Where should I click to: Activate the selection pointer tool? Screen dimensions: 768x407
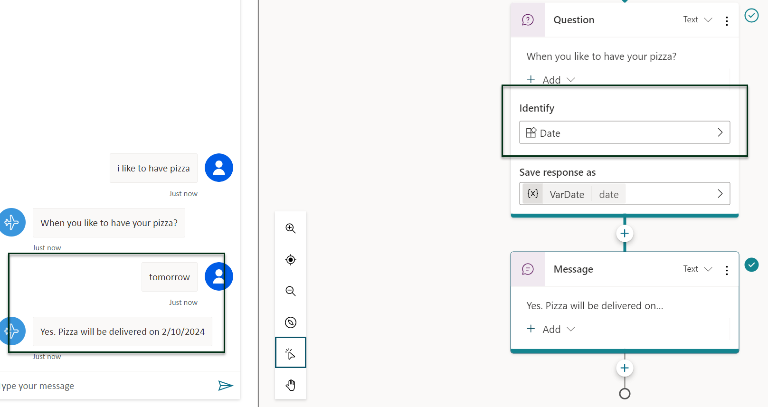click(x=290, y=353)
